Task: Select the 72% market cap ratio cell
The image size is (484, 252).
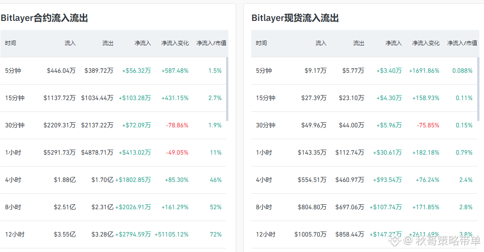Action: [216, 234]
